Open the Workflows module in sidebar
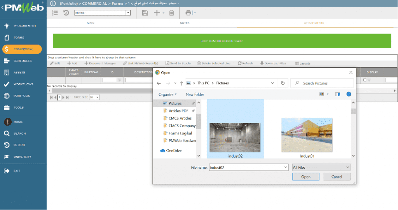The height and width of the screenshot is (210, 398). point(23,84)
